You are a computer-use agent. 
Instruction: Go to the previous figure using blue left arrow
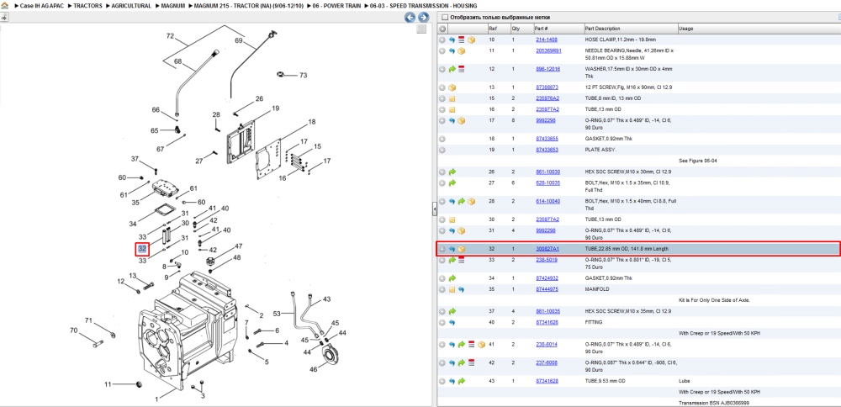pyautogui.click(x=410, y=18)
